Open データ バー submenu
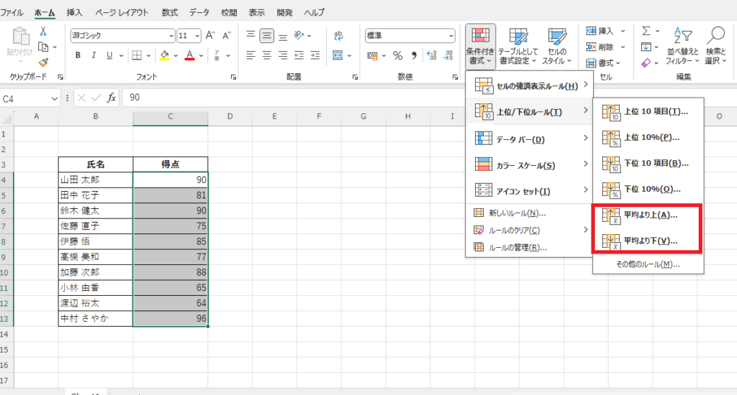This screenshot has height=395, width=737. (x=529, y=139)
